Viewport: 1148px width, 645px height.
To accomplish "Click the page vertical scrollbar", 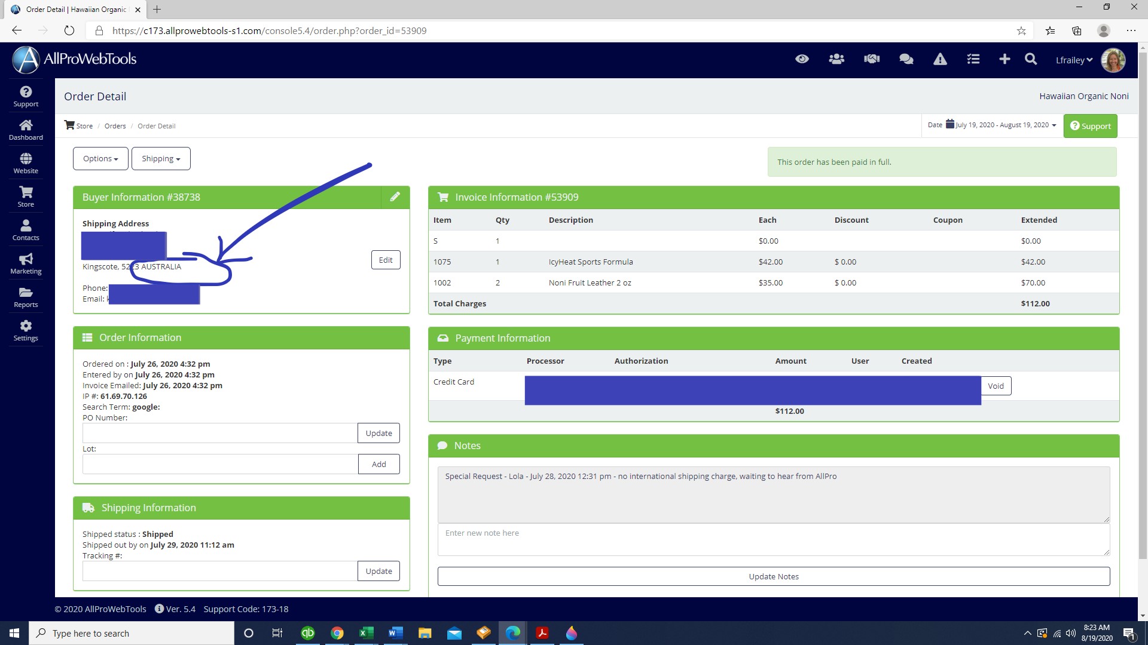I will 1143,305.
